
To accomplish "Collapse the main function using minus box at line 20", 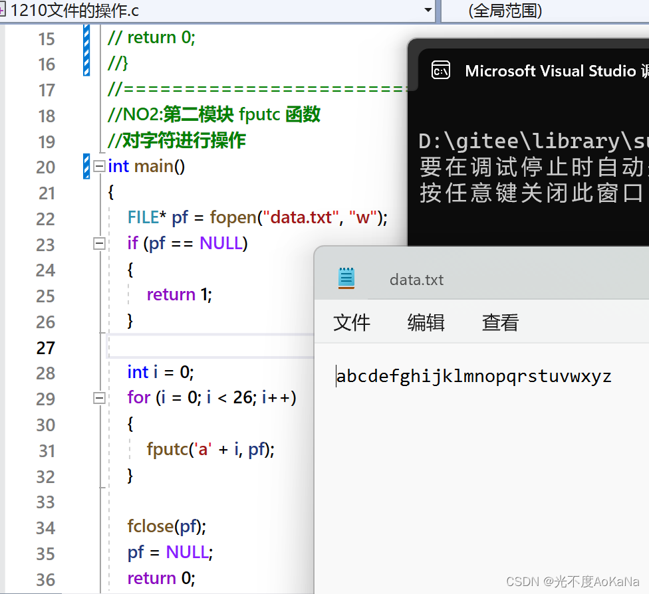I will pyautogui.click(x=98, y=167).
